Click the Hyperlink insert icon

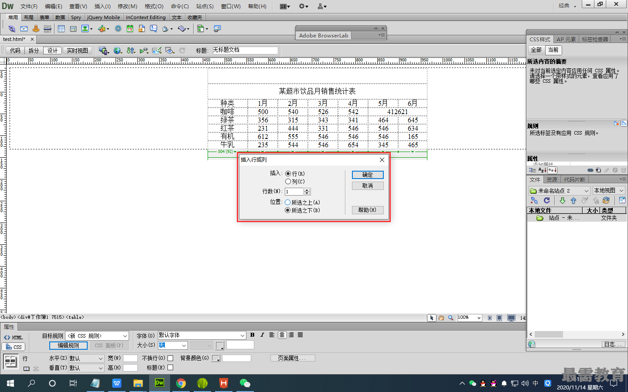[12, 28]
